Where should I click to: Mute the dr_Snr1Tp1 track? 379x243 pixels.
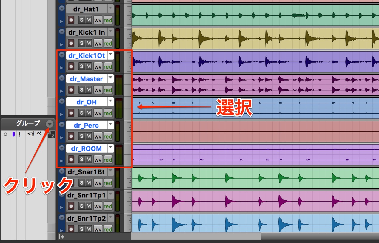pos(89,206)
